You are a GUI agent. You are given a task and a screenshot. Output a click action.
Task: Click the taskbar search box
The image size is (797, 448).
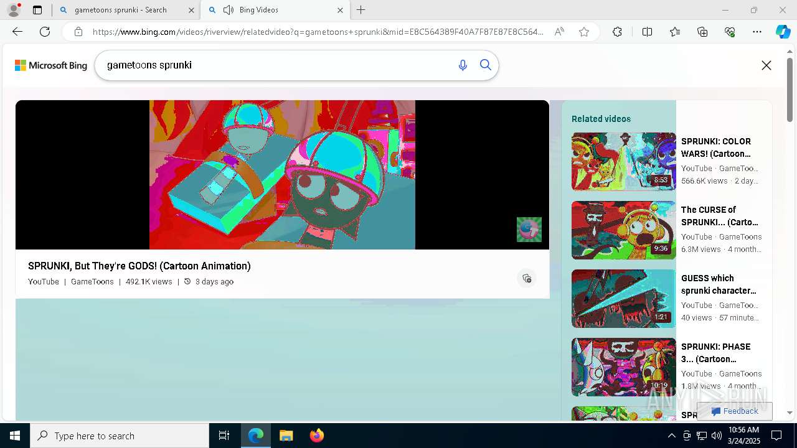120,436
